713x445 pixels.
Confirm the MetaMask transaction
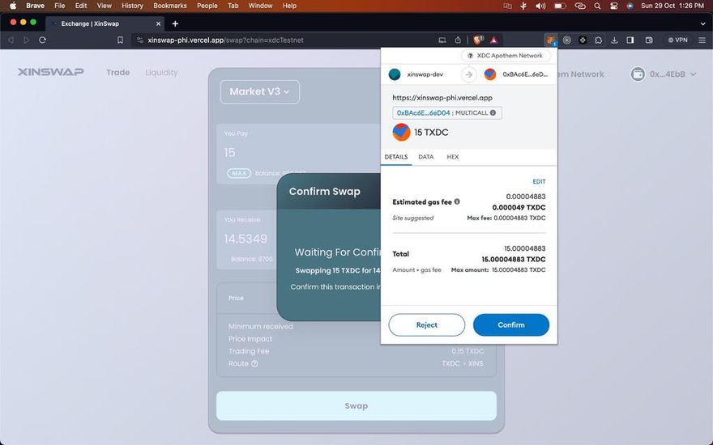coord(511,325)
